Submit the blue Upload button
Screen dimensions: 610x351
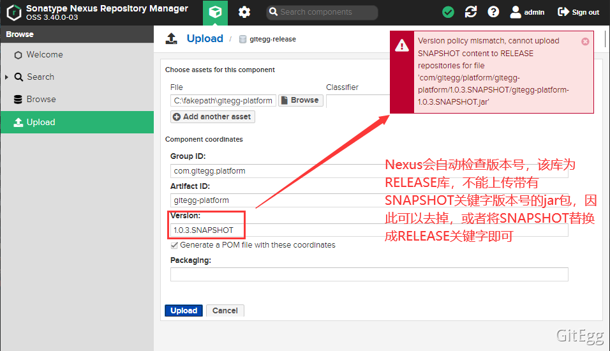pyautogui.click(x=184, y=311)
